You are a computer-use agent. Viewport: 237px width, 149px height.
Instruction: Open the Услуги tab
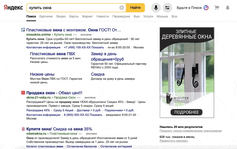pyautogui.click(x=148, y=16)
